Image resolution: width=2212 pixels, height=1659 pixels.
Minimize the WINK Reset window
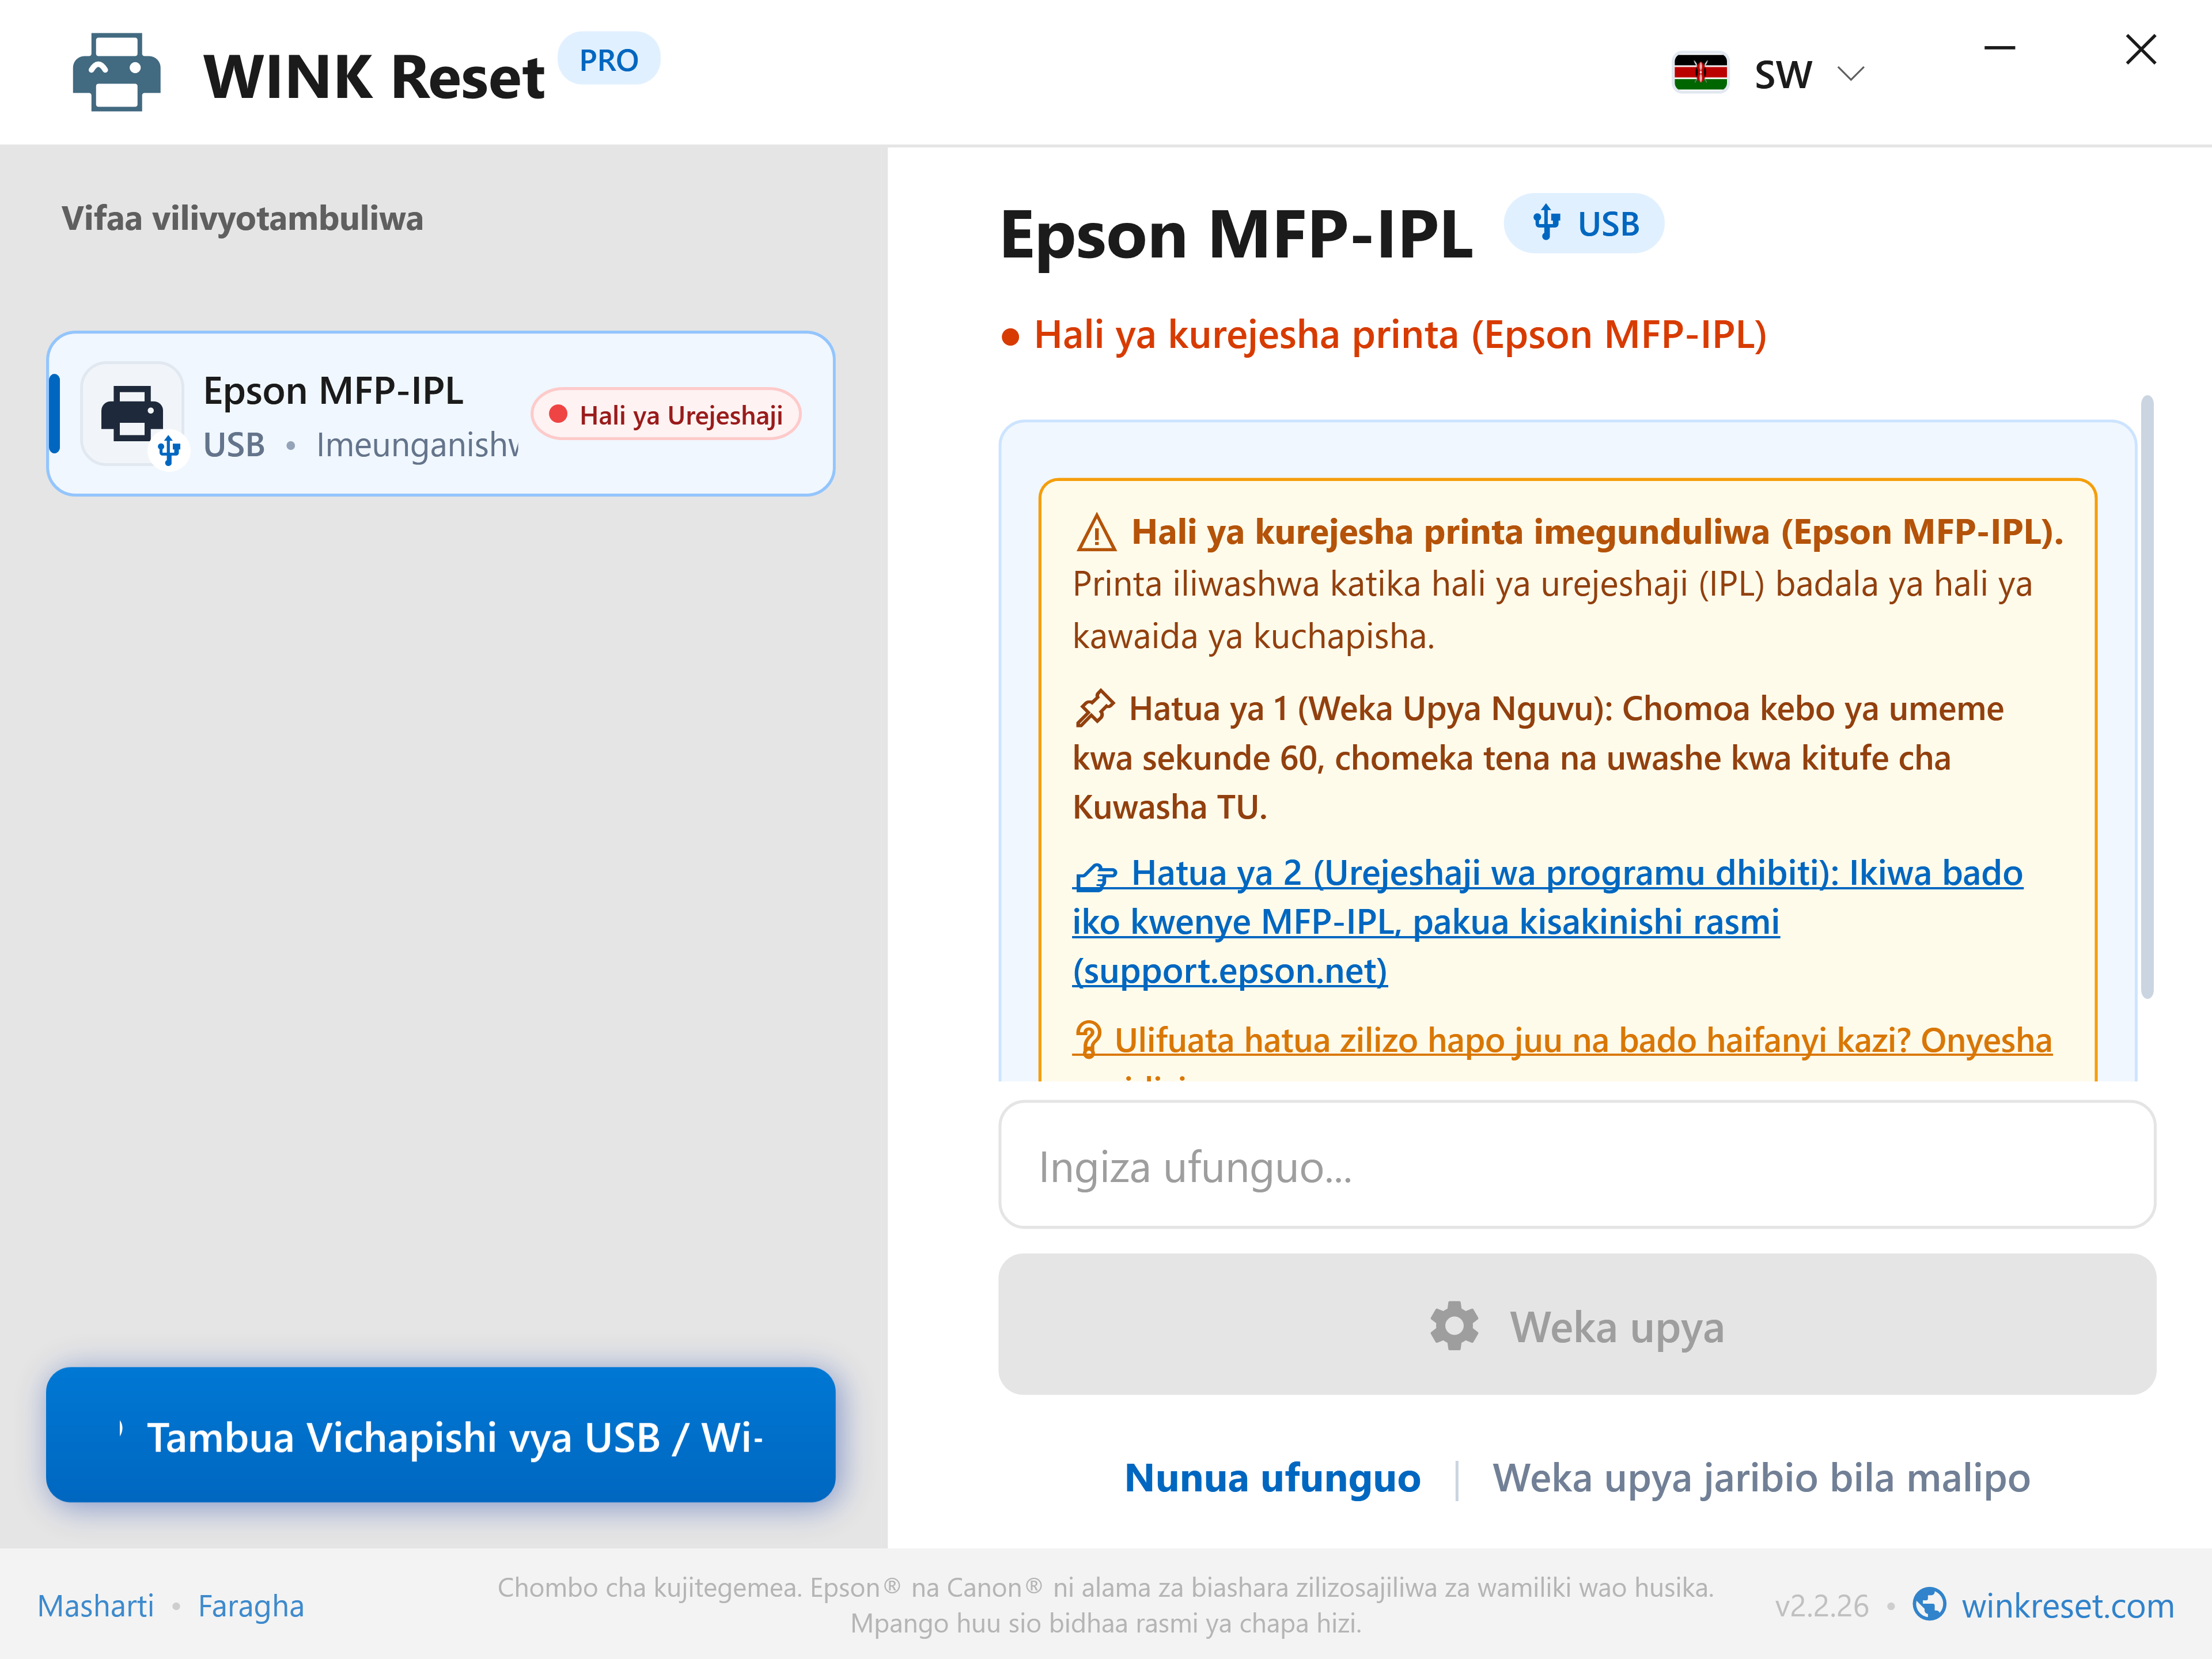1999,48
